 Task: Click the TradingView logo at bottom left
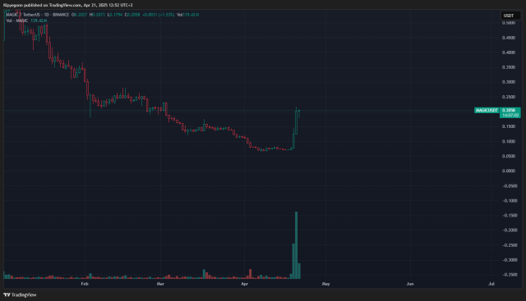[20, 295]
